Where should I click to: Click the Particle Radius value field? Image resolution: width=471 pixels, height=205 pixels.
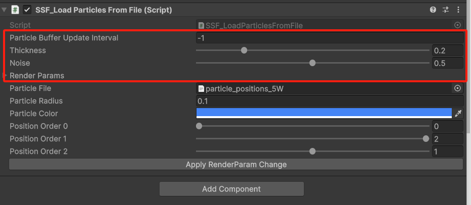329,101
